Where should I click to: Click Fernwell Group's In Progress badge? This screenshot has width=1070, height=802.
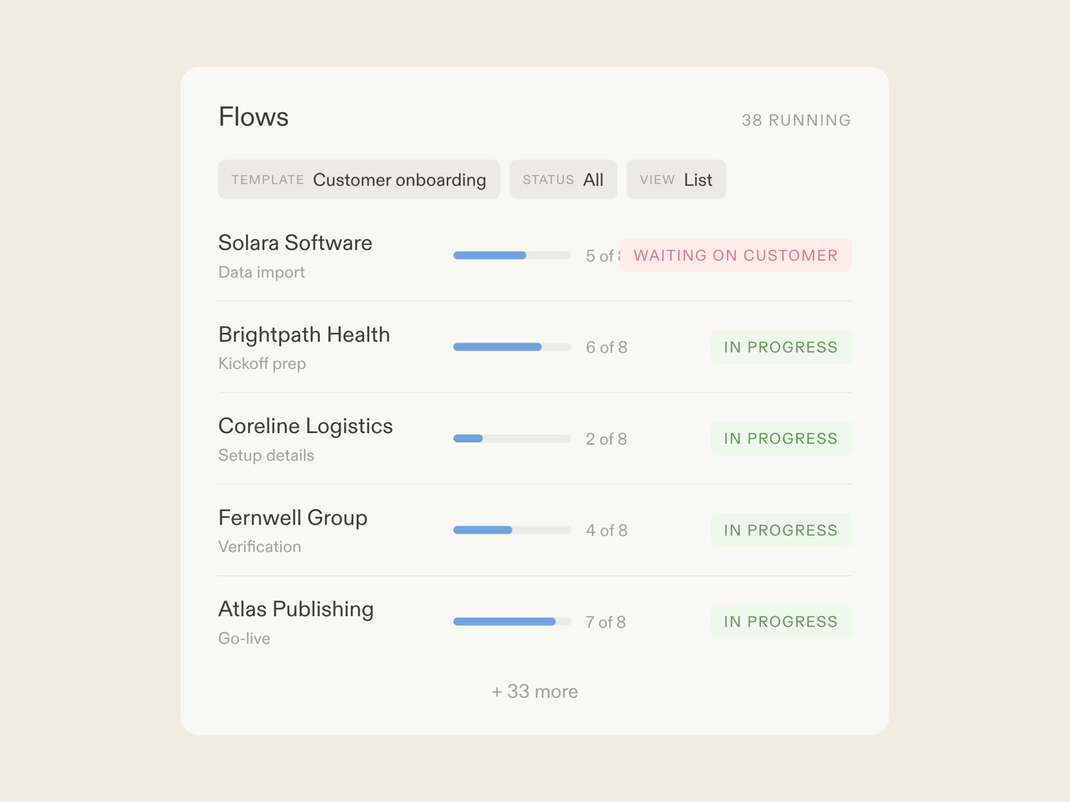(x=781, y=530)
